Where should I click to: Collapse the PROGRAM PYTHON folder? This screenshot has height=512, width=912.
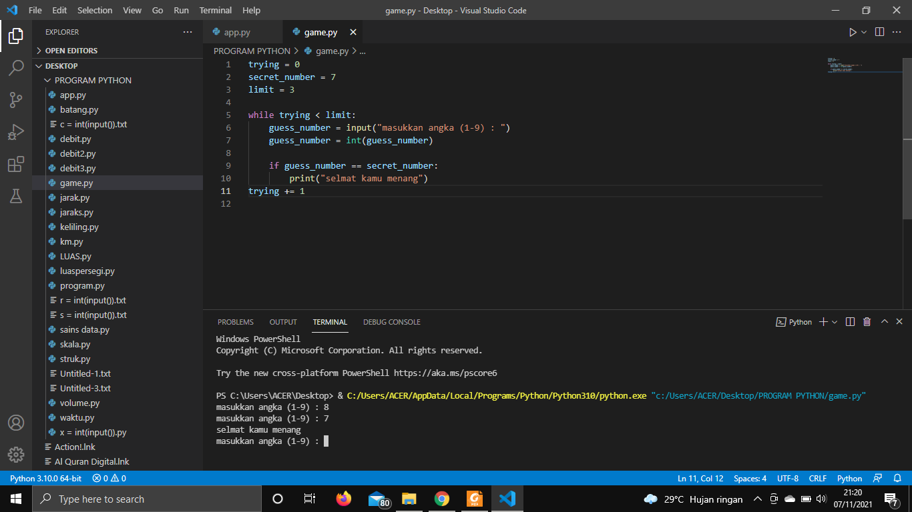[x=118, y=81]
